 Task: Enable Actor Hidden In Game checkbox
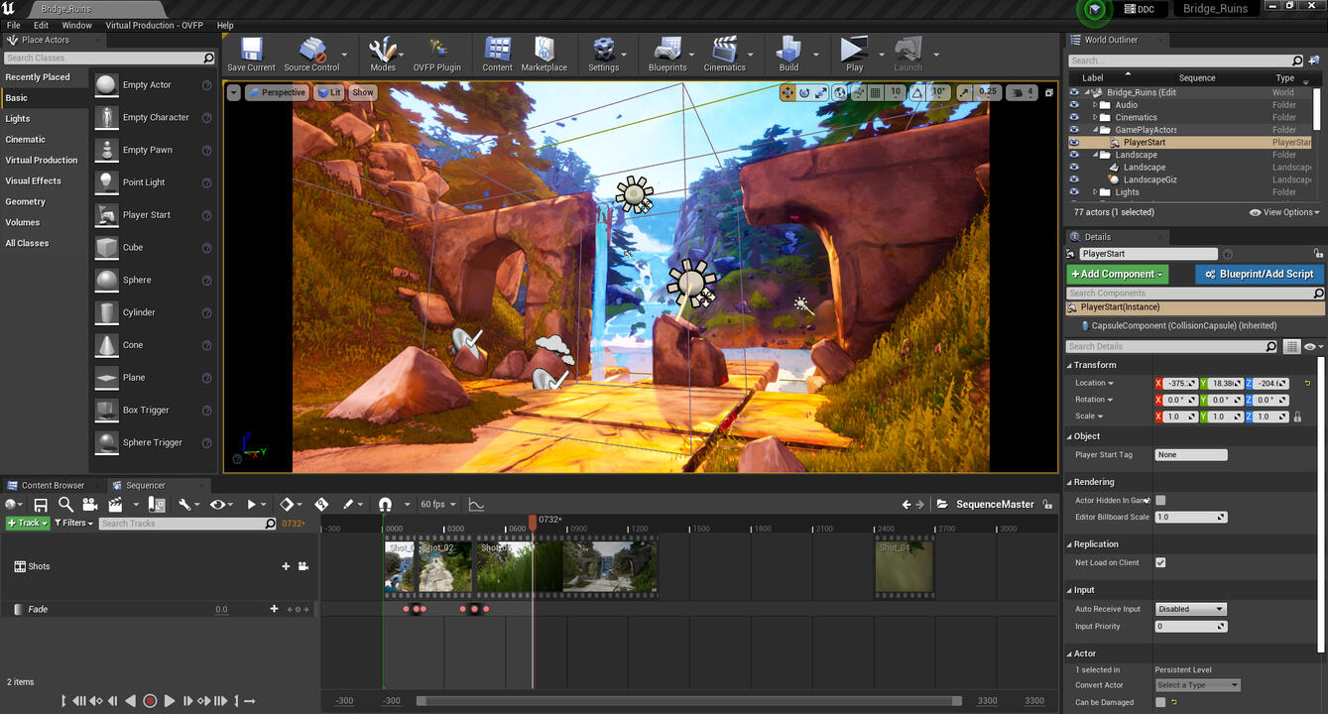(x=1160, y=501)
